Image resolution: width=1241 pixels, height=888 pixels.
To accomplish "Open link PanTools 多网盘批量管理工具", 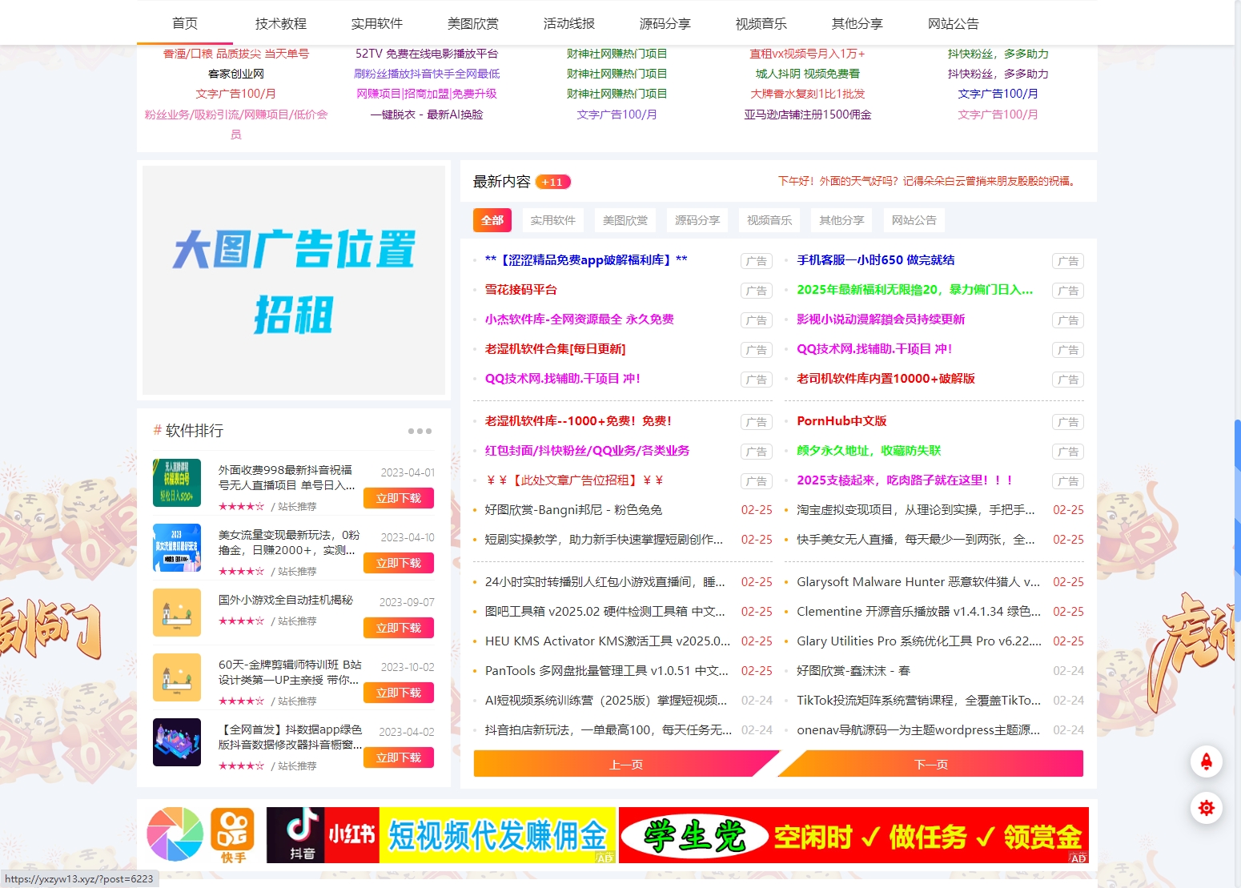I will pyautogui.click(x=607, y=671).
